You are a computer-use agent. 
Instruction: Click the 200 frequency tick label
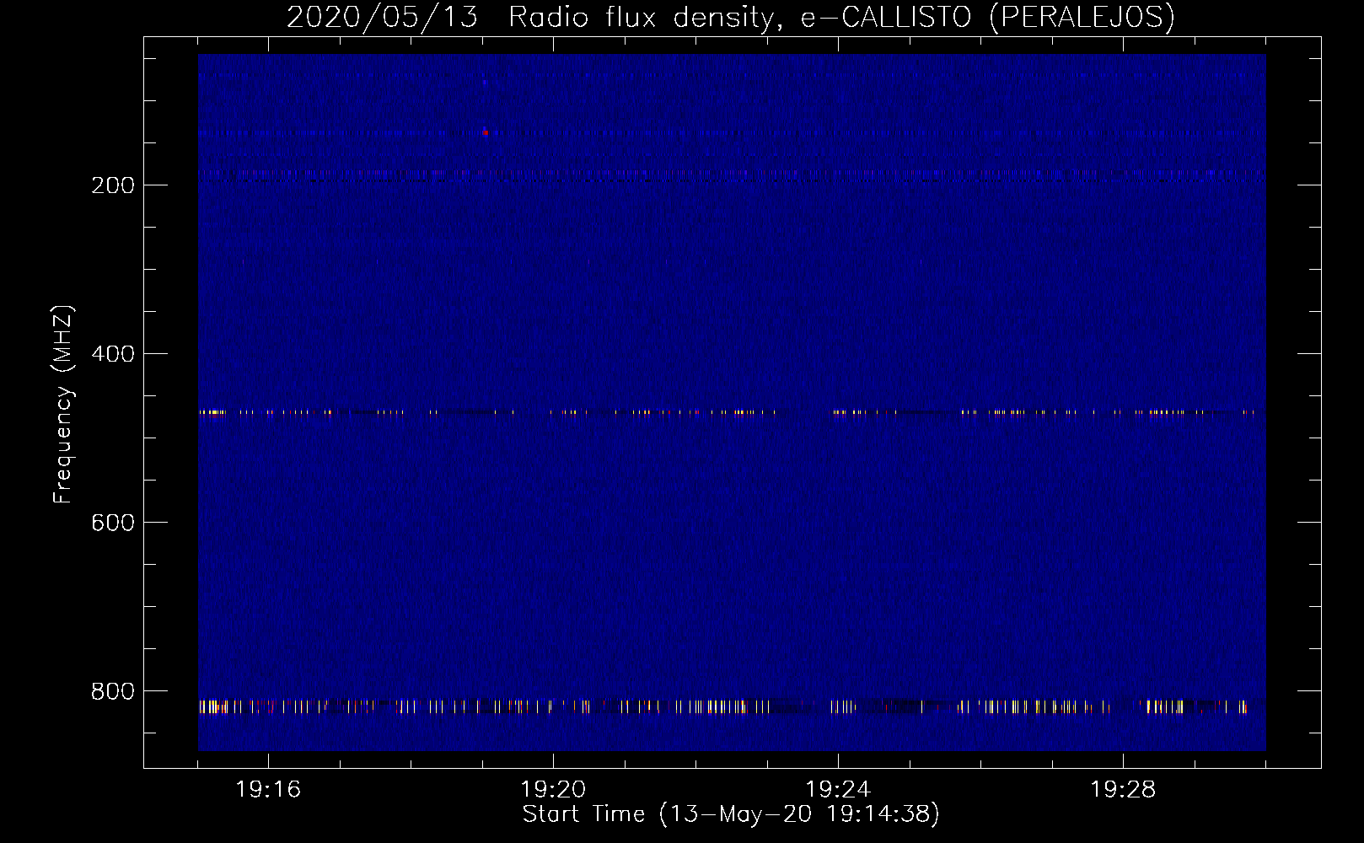pos(113,185)
